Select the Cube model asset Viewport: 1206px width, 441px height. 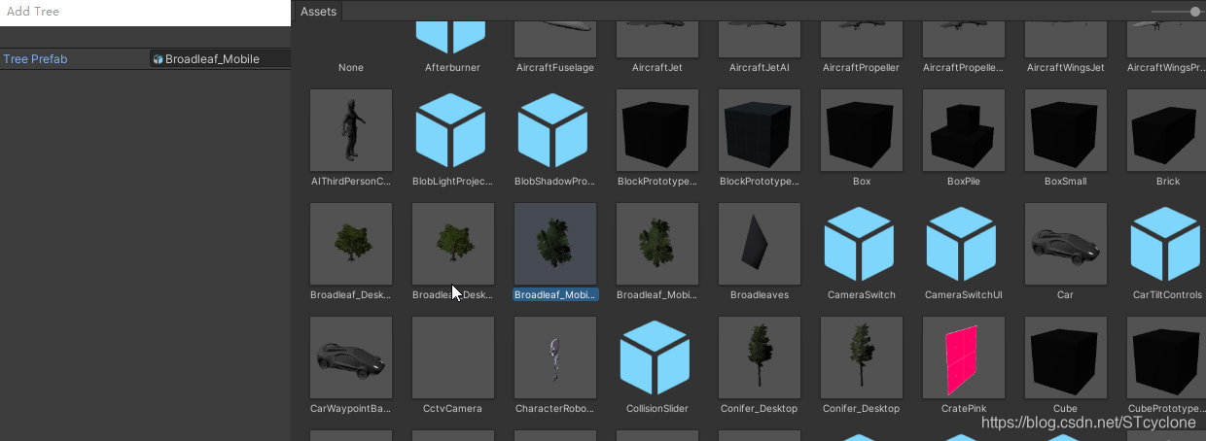click(x=1065, y=357)
